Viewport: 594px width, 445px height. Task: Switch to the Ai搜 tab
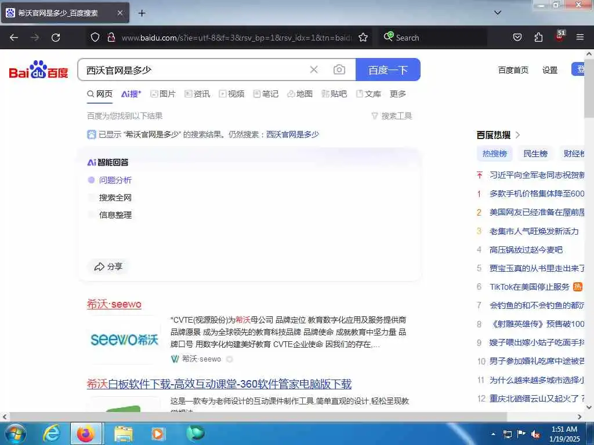[x=131, y=94]
